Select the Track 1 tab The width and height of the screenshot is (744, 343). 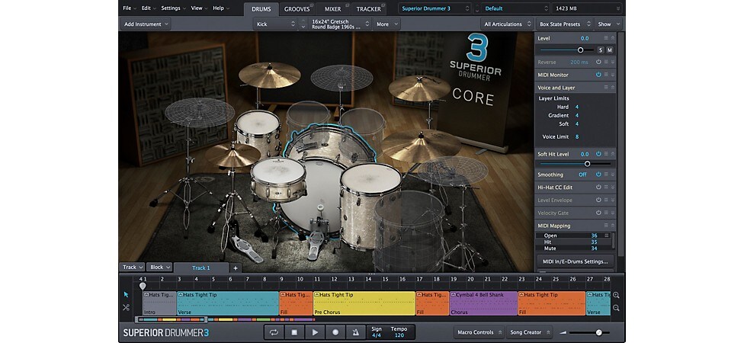pyautogui.click(x=201, y=268)
